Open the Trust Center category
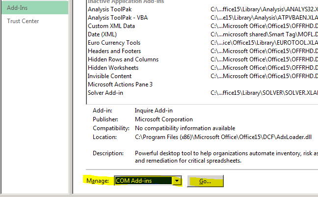The width and height of the screenshot is (318, 197). (23, 21)
